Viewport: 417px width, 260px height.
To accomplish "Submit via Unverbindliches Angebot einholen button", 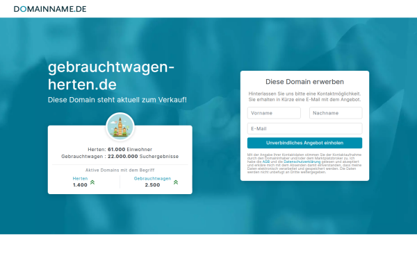I will click(305, 143).
